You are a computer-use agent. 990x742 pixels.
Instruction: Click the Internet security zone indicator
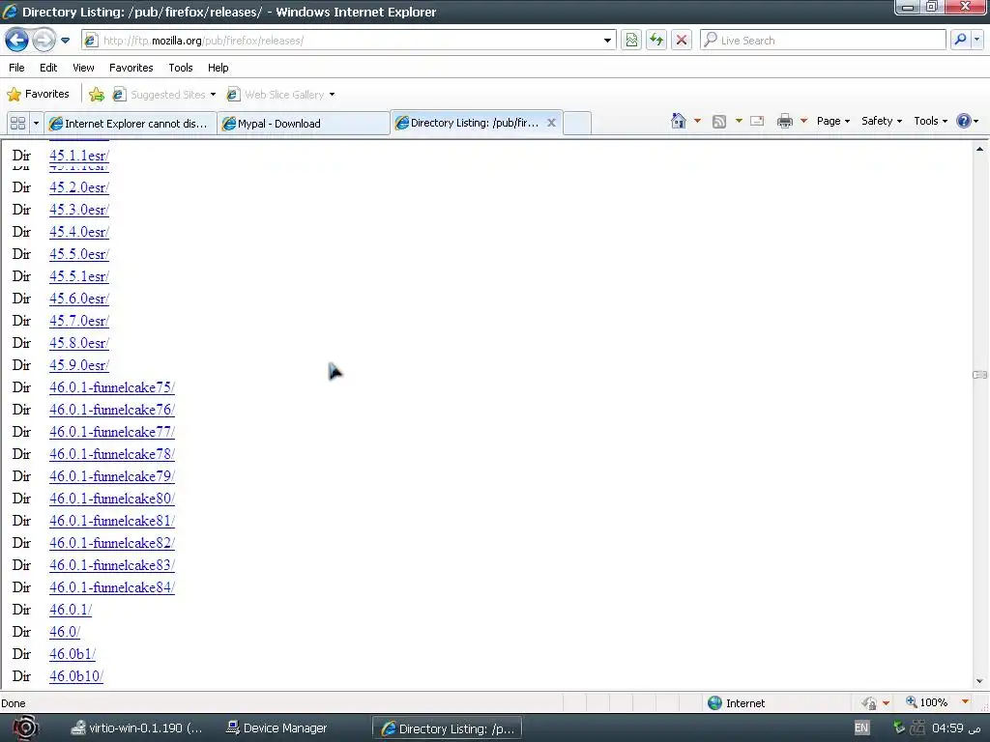pos(736,703)
